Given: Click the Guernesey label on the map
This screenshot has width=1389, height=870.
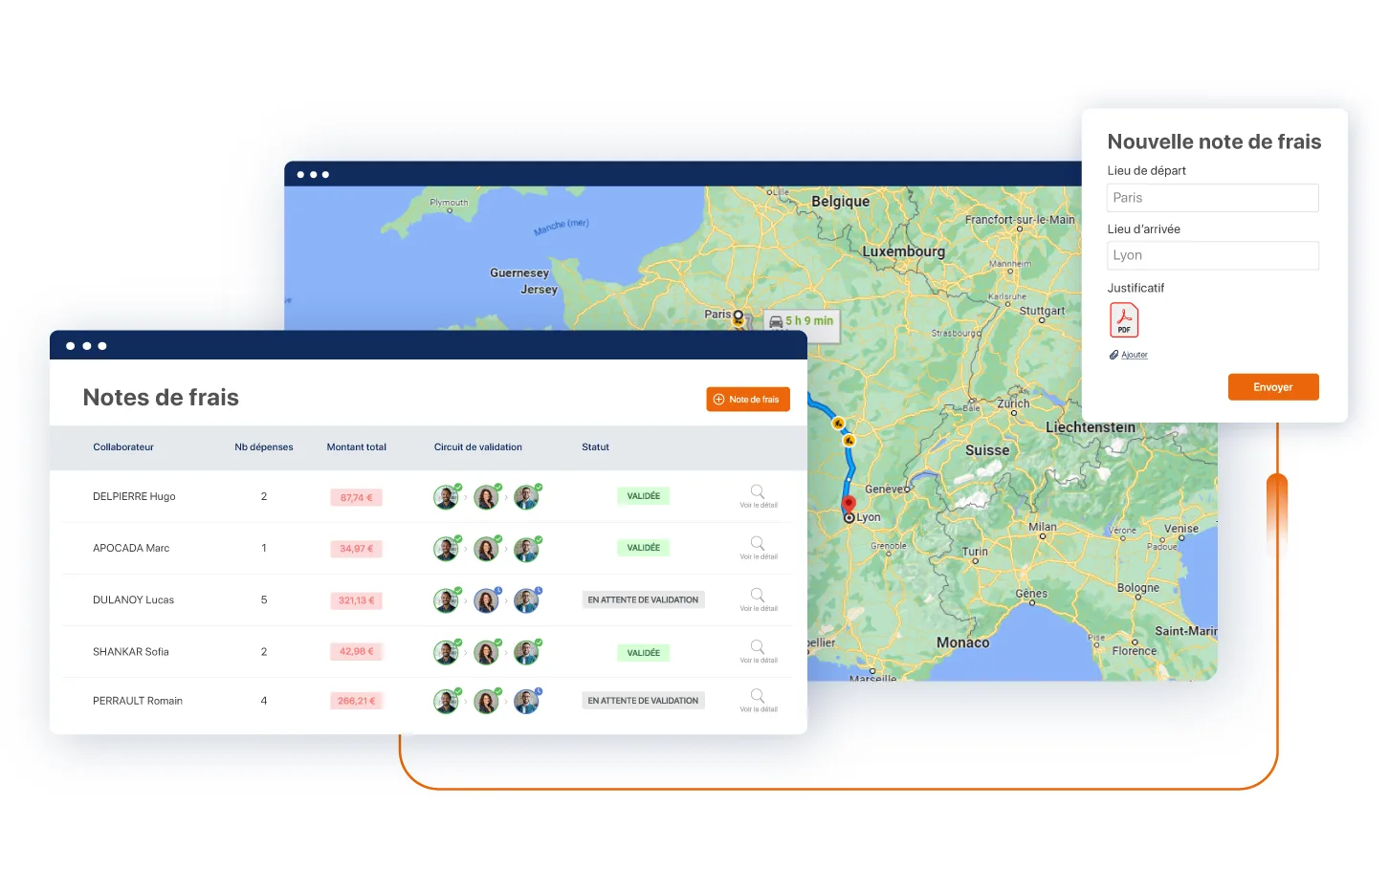Looking at the screenshot, I should tap(519, 272).
